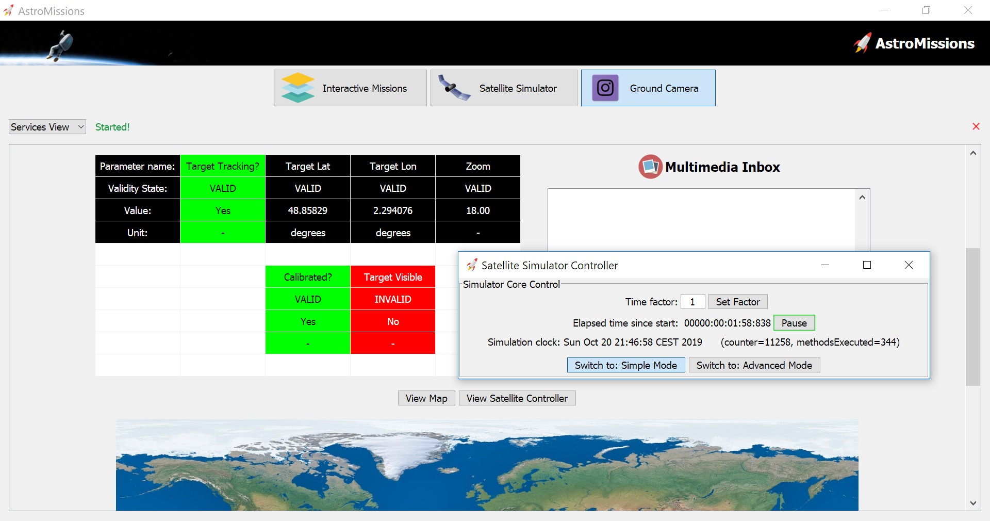This screenshot has width=990, height=521.
Task: Pause the simulation clock
Action: tap(794, 323)
